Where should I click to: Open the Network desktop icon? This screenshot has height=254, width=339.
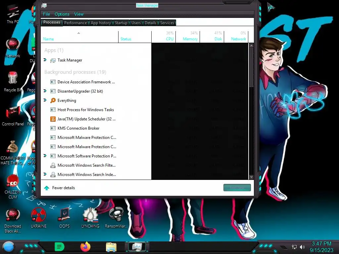pyautogui.click(x=13, y=47)
